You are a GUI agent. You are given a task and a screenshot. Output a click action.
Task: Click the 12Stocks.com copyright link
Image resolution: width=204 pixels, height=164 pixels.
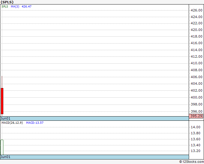tap(191, 162)
